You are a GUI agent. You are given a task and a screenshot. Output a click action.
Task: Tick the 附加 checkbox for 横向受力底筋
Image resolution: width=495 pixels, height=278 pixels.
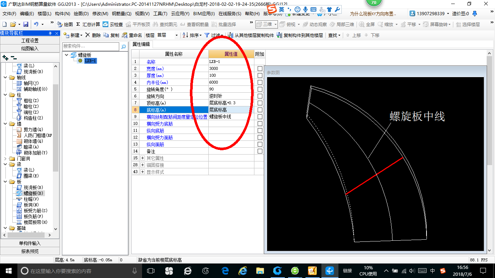tap(260, 123)
